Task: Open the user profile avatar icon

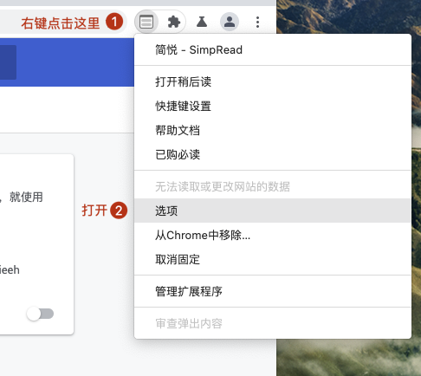Action: (230, 22)
